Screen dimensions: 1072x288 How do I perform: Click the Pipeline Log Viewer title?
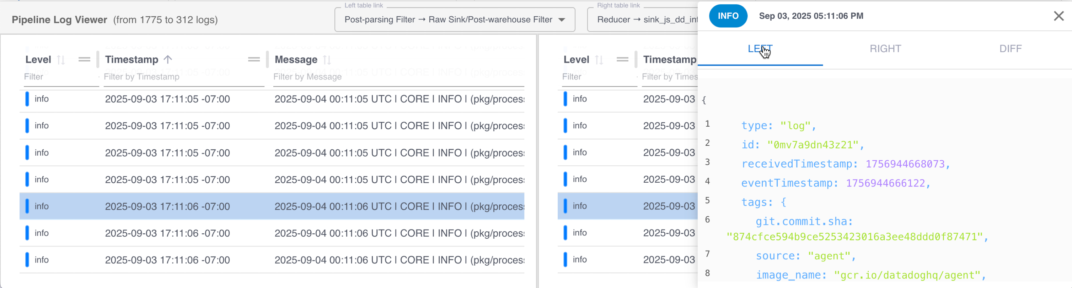tap(59, 20)
